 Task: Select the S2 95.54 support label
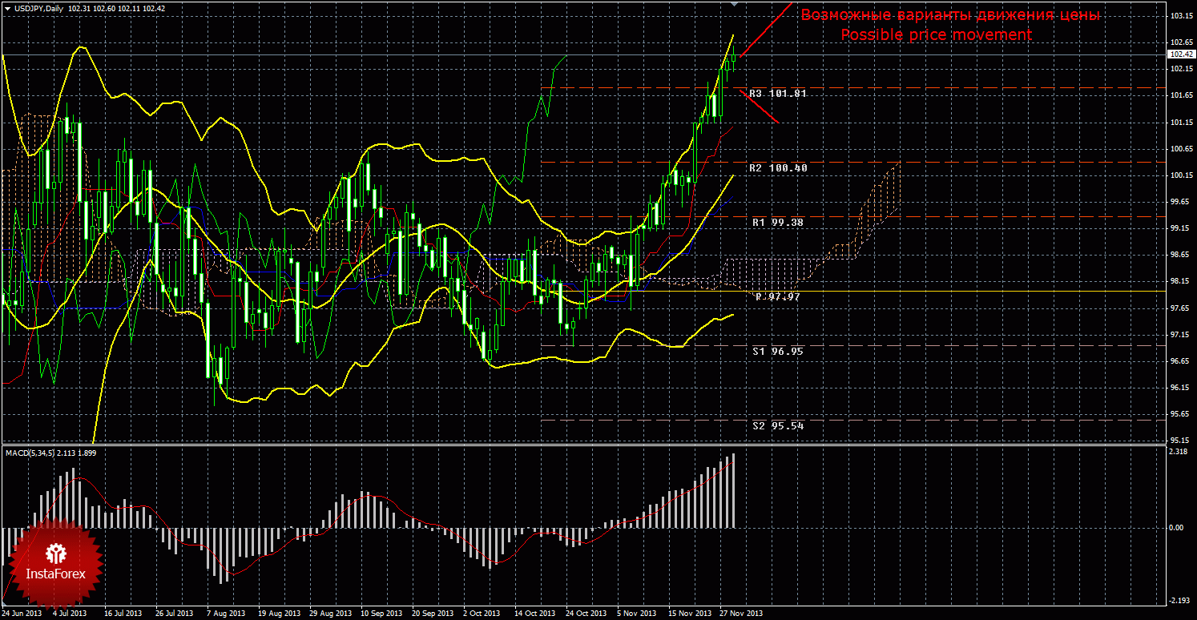777,426
